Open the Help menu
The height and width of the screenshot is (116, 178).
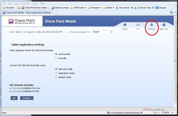pyautogui.click(x=42, y=3)
